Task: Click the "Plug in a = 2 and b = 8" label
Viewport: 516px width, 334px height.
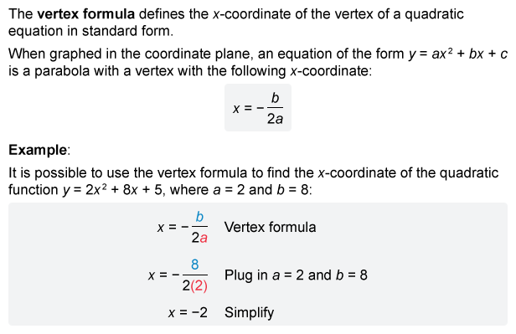Action: coord(296,275)
